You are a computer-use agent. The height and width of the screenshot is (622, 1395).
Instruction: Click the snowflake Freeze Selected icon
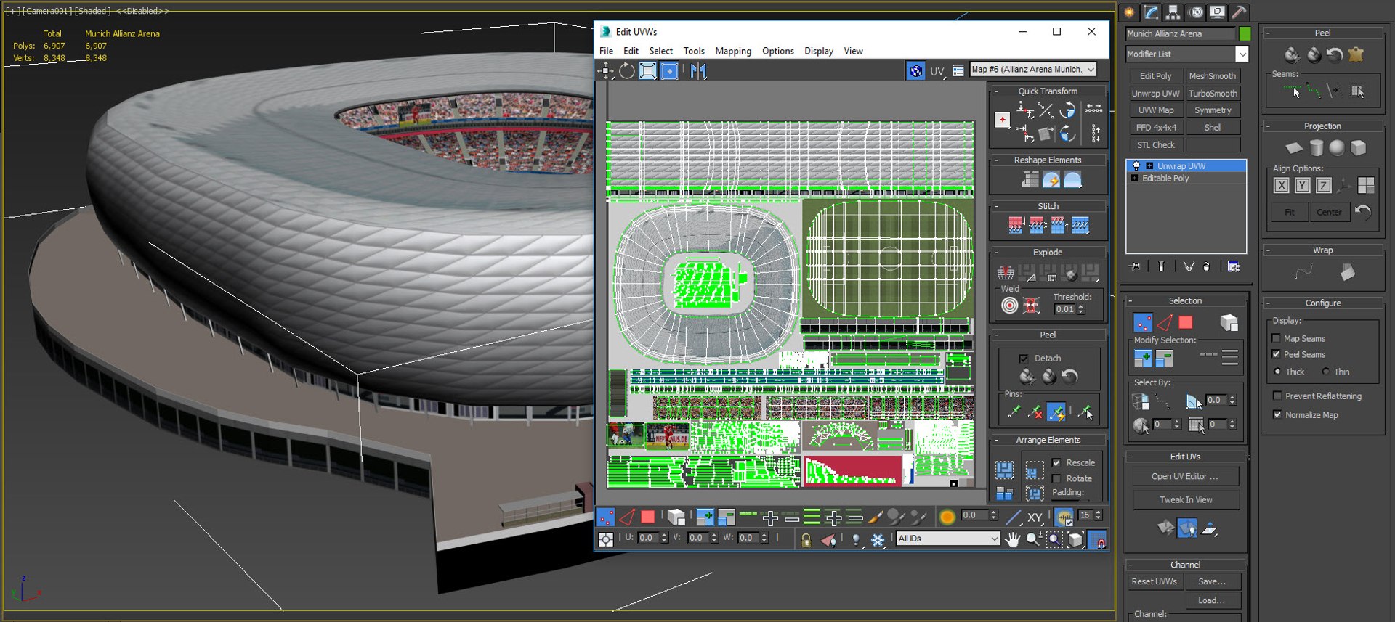(x=878, y=539)
